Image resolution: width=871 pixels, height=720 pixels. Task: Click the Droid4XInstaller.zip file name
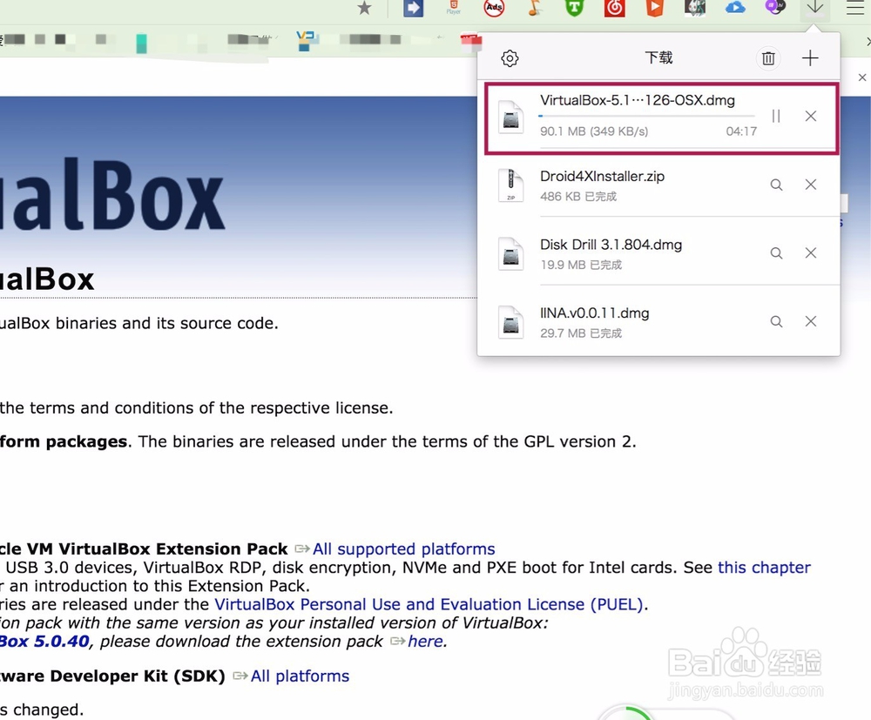[x=602, y=177]
